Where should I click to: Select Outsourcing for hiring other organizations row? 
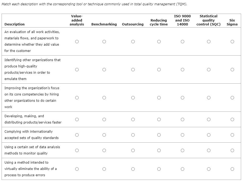133,97
